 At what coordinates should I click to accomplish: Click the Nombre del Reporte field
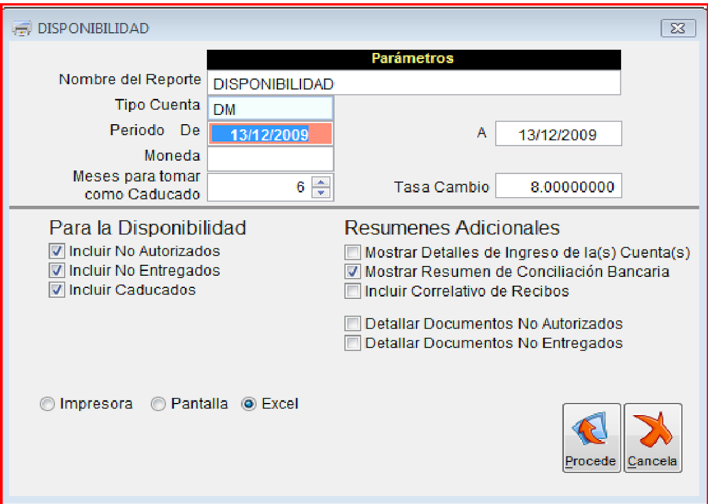(x=414, y=83)
